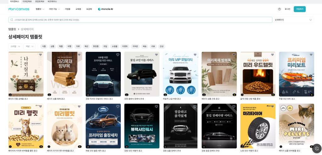Viewport: 322px width, 155px height.
Task: Click the 가입하기 sign-up button
Action: pos(299,9)
